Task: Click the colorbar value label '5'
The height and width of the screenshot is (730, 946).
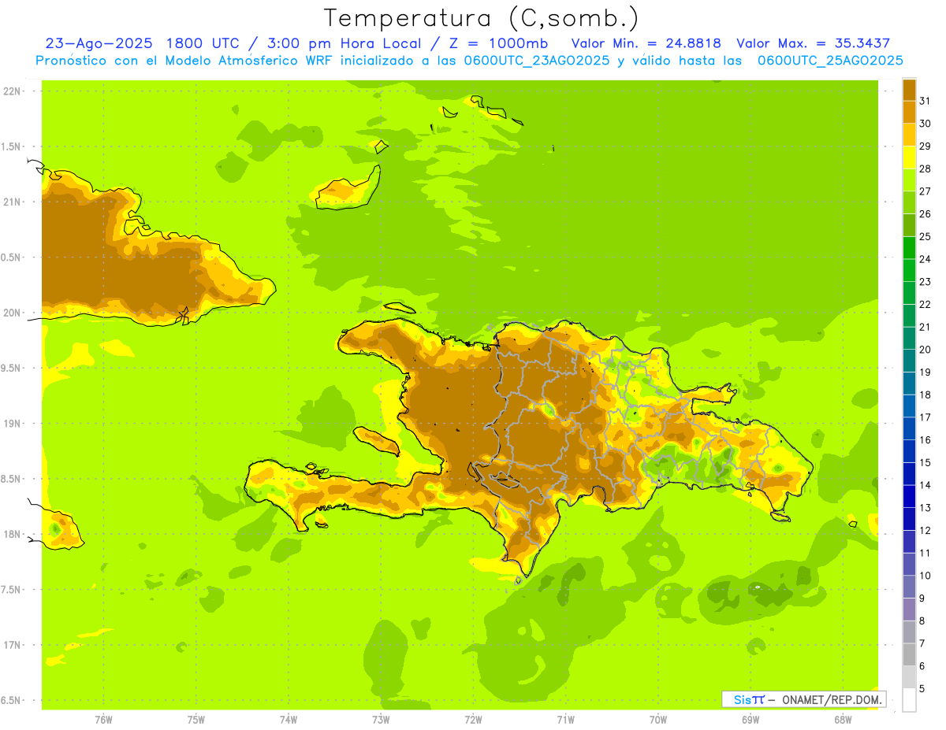Action: [x=922, y=689]
